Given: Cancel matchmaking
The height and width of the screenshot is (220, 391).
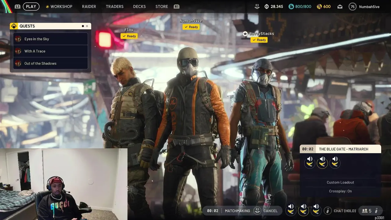Looking at the screenshot, I should tap(270, 211).
